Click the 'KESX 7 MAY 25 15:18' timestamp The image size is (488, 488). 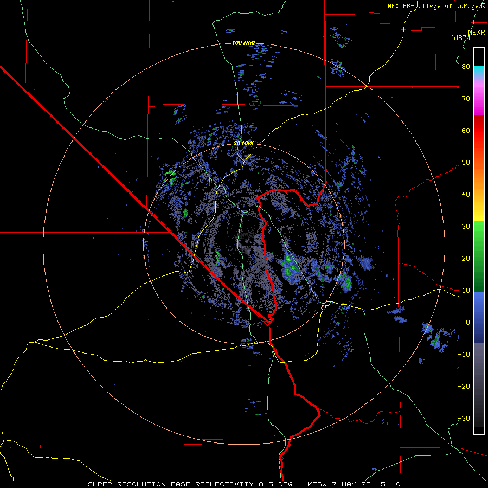tap(354, 484)
